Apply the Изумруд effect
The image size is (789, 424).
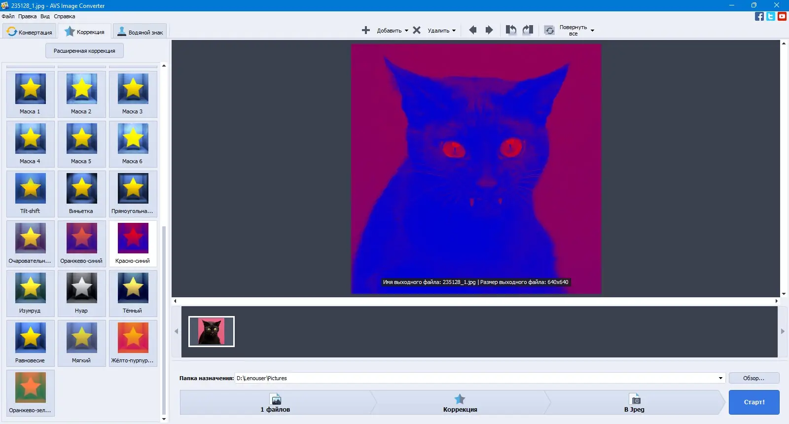coord(31,293)
